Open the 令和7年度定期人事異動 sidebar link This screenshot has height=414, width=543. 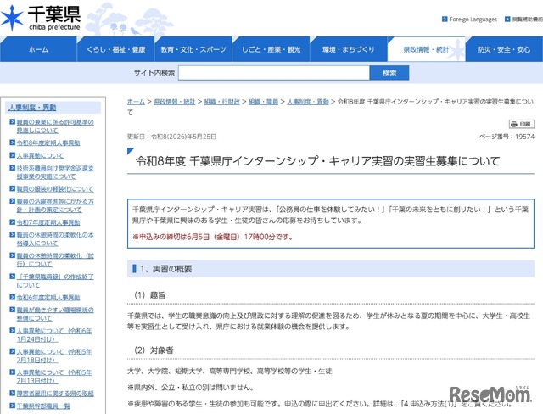pos(48,222)
